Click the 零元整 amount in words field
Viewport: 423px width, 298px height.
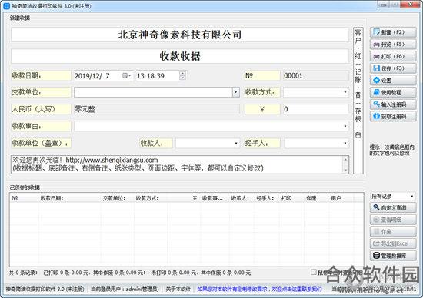point(156,109)
